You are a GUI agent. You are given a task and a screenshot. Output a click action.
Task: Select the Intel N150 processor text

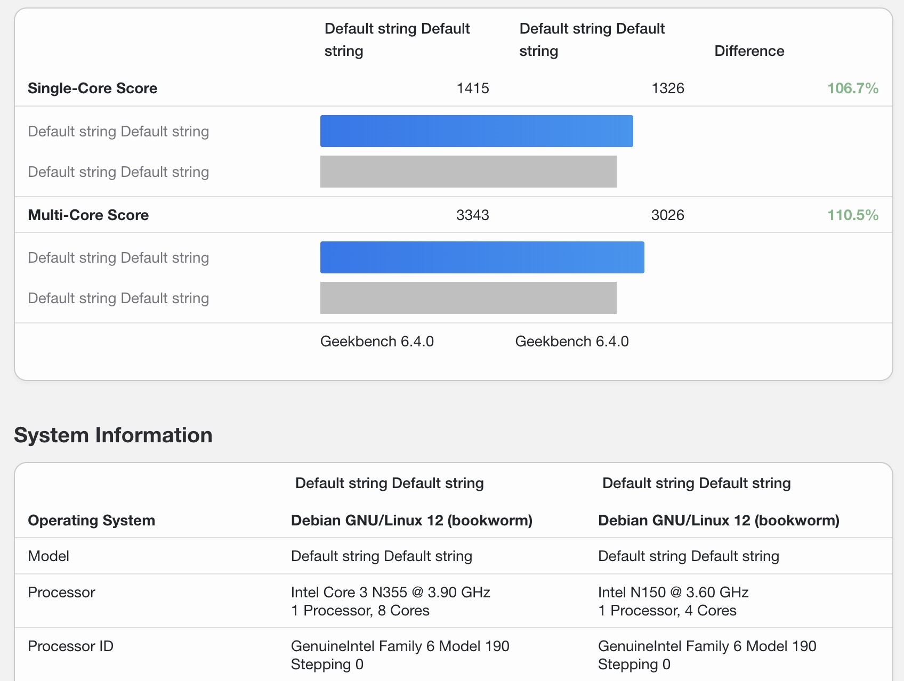pyautogui.click(x=673, y=593)
